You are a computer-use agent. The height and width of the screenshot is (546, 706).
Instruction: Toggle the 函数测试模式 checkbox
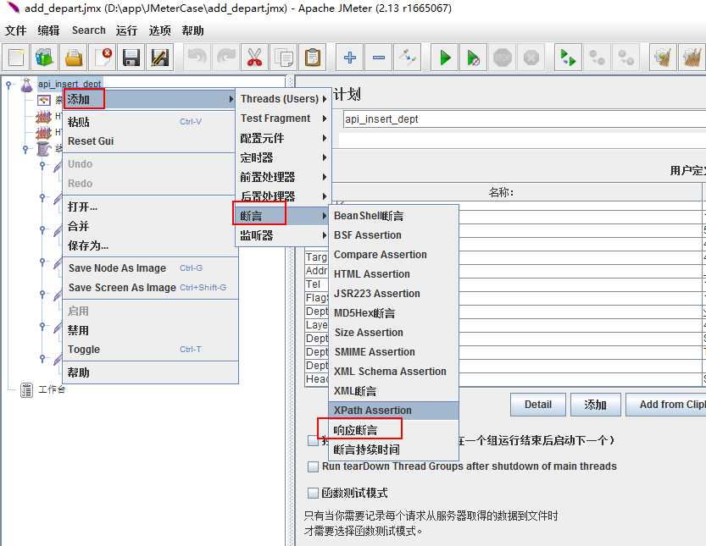point(313,493)
